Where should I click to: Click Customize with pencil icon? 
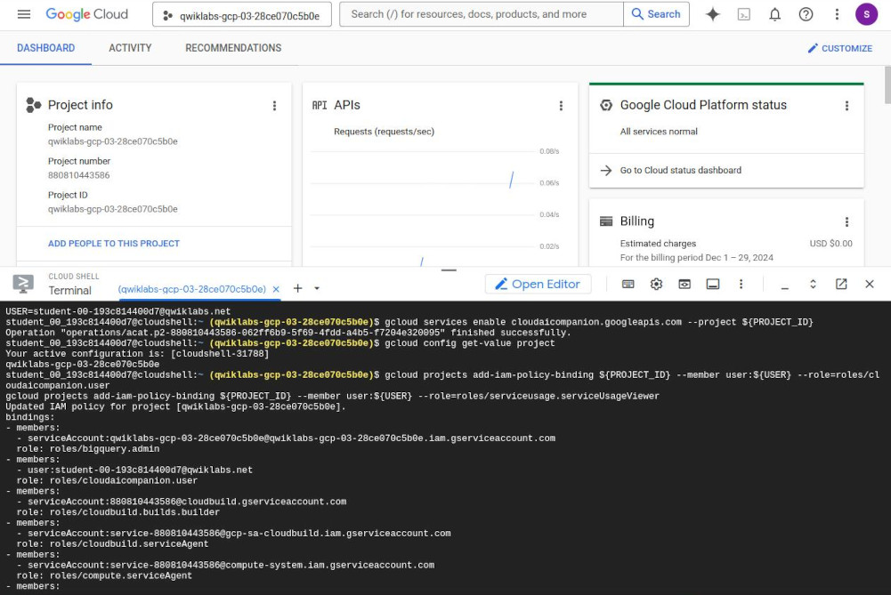tap(840, 48)
